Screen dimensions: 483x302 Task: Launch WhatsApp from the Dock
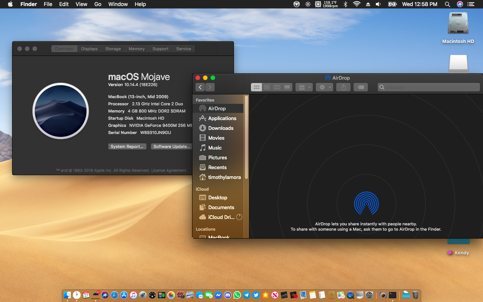click(237, 295)
